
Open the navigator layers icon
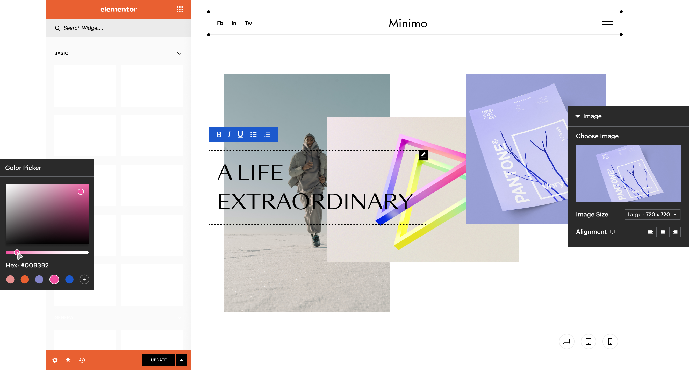pyautogui.click(x=68, y=360)
